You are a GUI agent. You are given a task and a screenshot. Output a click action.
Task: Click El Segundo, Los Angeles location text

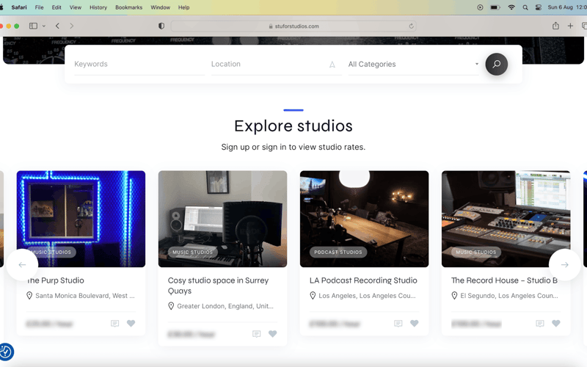(x=509, y=296)
